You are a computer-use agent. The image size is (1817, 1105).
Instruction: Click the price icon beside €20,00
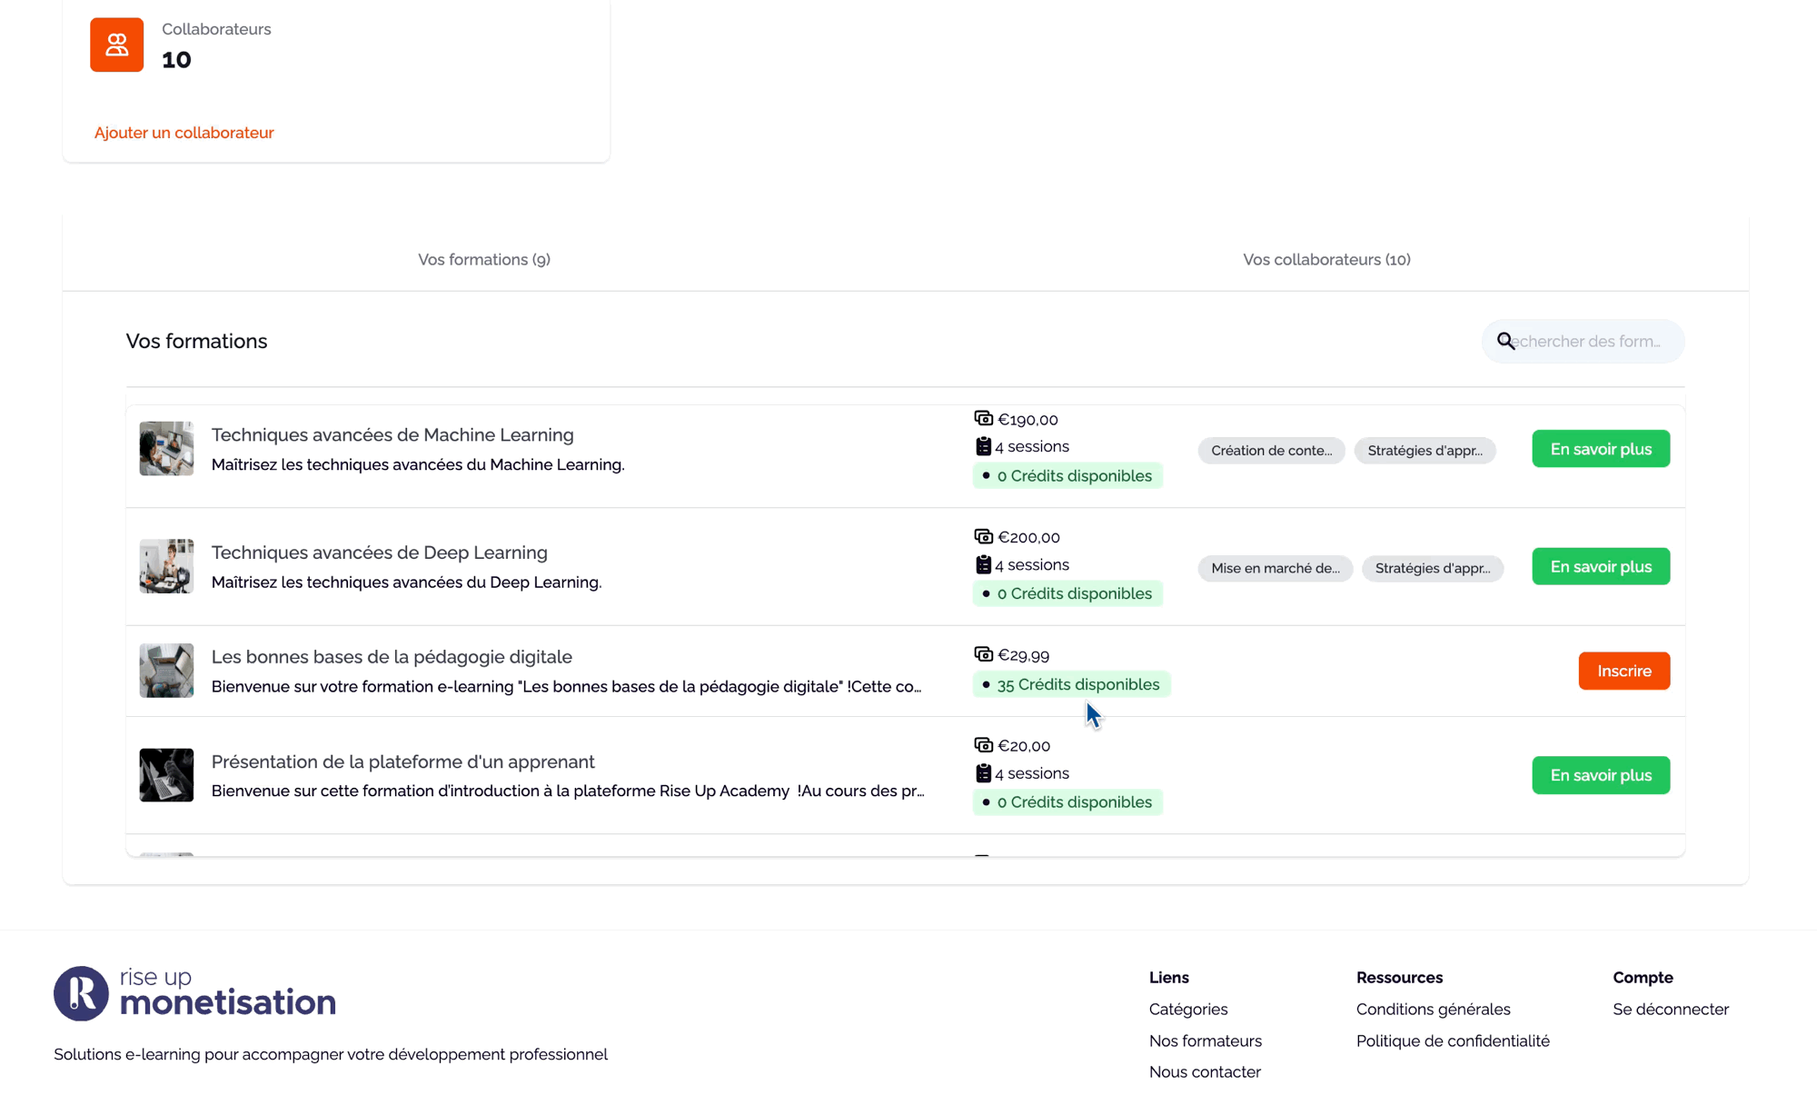[983, 745]
